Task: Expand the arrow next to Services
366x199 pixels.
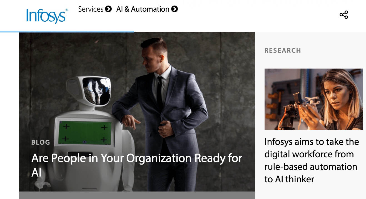Action: [x=108, y=9]
